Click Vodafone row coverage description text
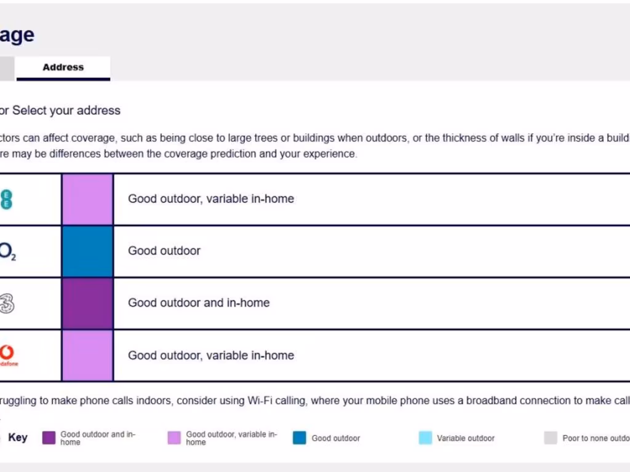 click(x=210, y=355)
